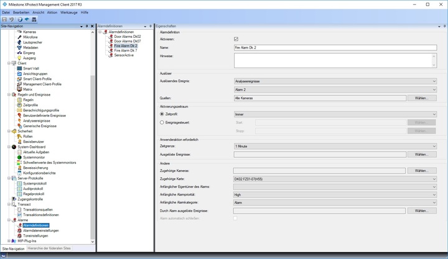The width and height of the screenshot is (448, 259).
Task: Click the Save icon in the toolbar
Action: tap(4, 19)
